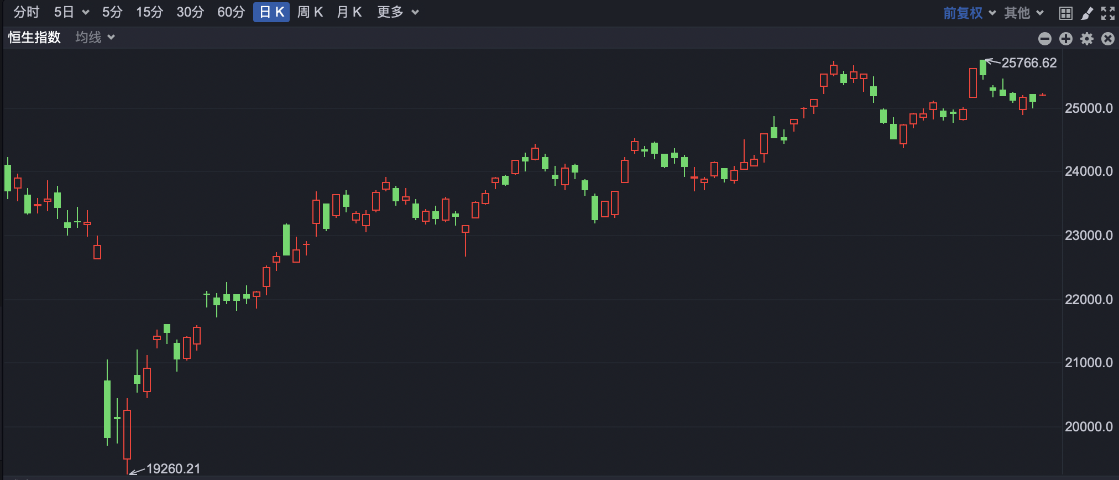Image resolution: width=1119 pixels, height=480 pixels.
Task: Zoom in chart with the plus icon
Action: 1066,39
